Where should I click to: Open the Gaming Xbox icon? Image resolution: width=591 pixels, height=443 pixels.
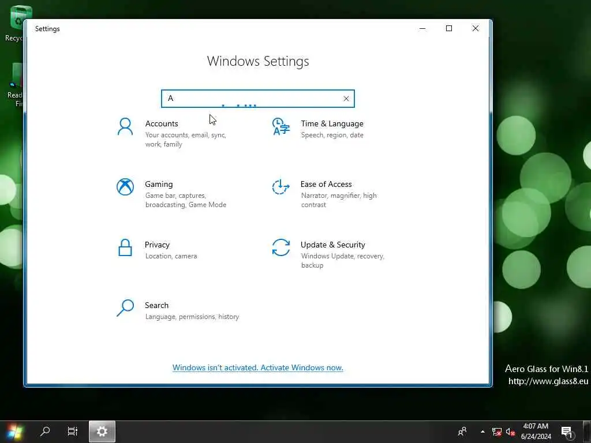tap(125, 187)
